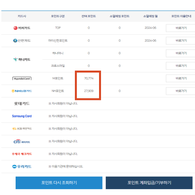Click the NH포인트 point type cell
The image size is (195, 195).
pos(58,91)
